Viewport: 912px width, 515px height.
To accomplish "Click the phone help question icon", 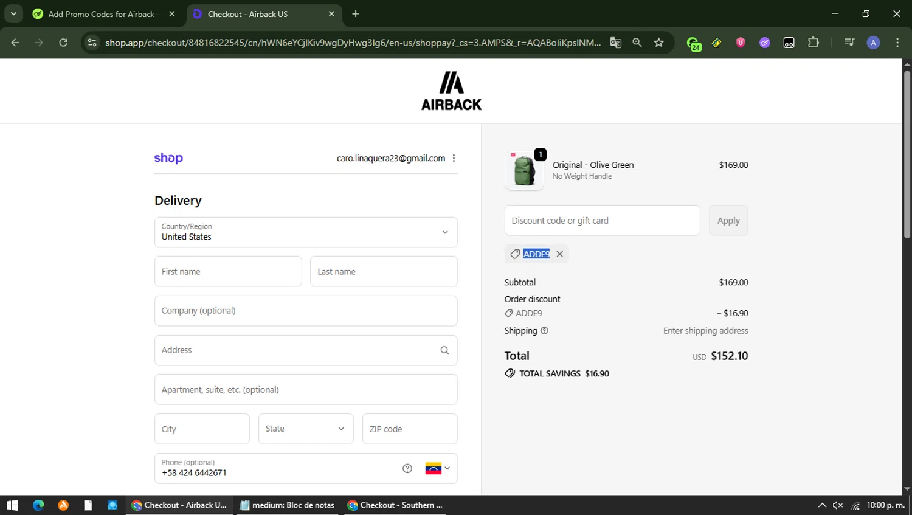I will (407, 468).
